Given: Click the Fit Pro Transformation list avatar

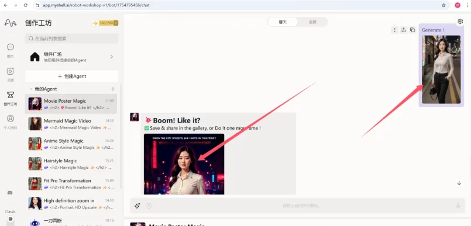Looking at the screenshot, I should pyautogui.click(x=35, y=184).
